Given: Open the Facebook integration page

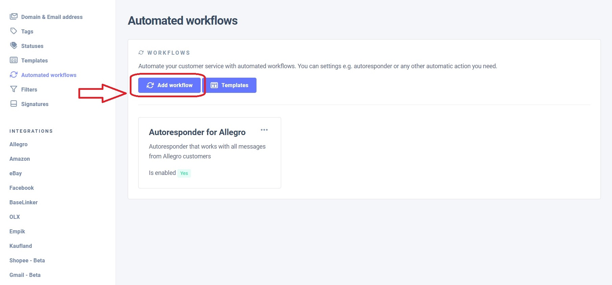Looking at the screenshot, I should click(x=22, y=188).
